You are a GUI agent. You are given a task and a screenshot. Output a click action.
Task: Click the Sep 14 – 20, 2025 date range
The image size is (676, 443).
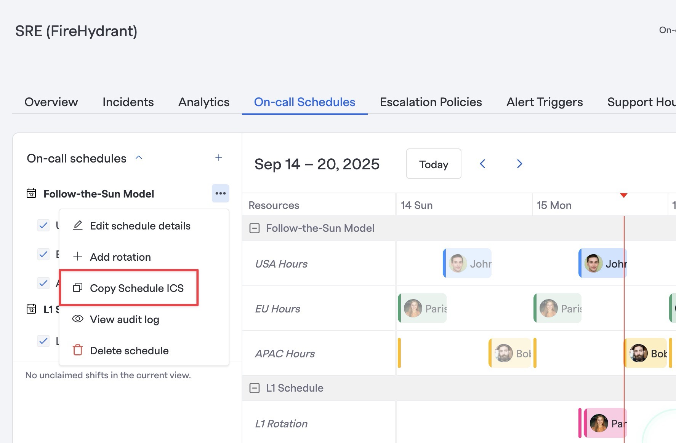tap(317, 164)
